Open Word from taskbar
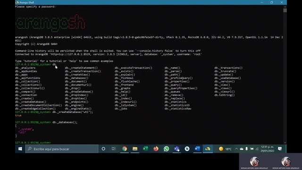This screenshot has height=170, width=302. click(197, 149)
